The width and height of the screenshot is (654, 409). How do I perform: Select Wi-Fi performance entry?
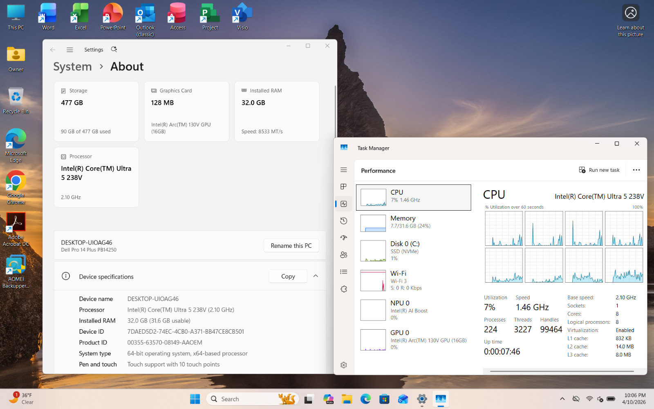413,280
